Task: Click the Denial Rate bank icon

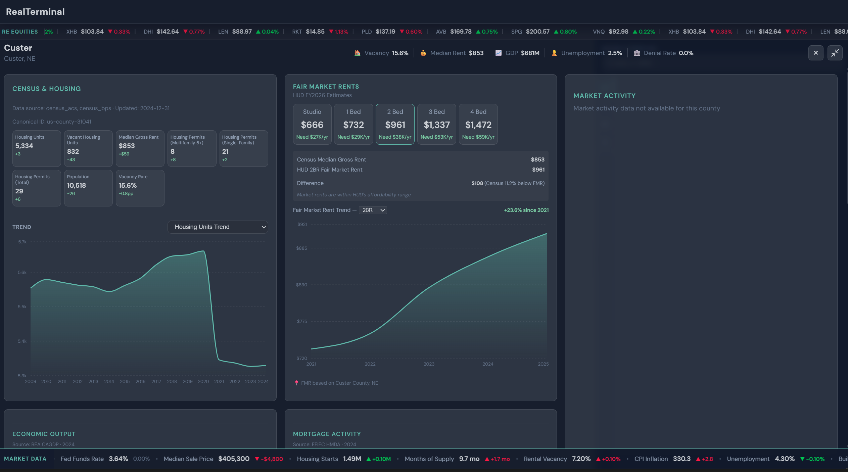Action: pyautogui.click(x=637, y=53)
